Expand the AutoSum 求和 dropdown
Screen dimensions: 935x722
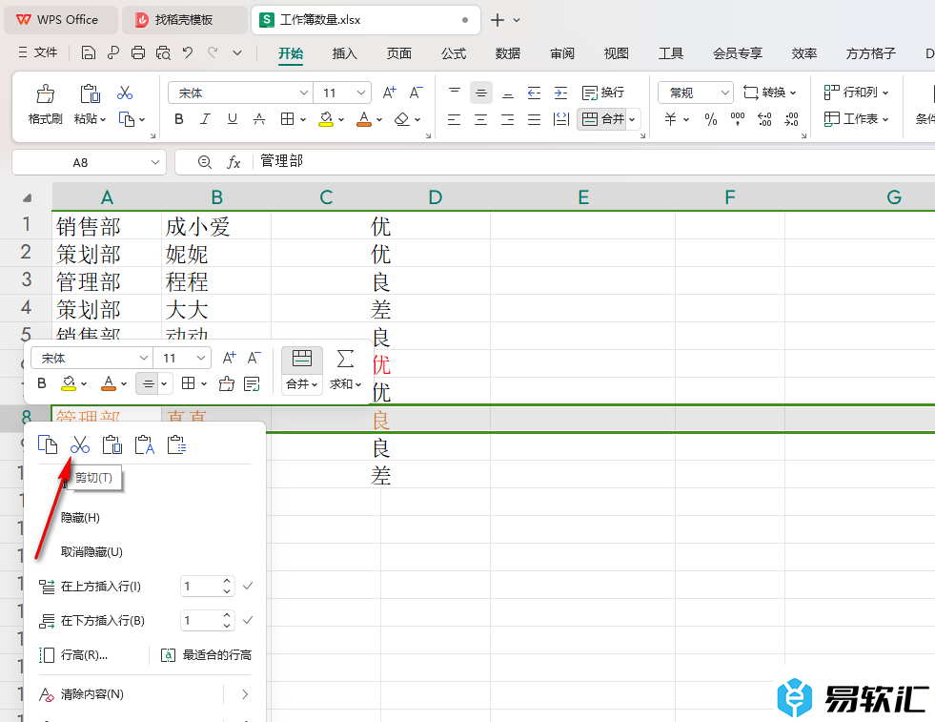(359, 384)
